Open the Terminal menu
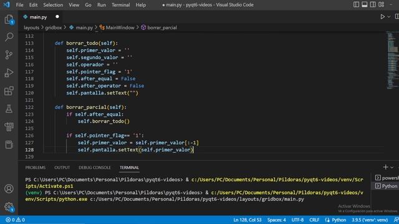Image resolution: width=399 pixels, height=224 pixels. pyautogui.click(x=120, y=5)
